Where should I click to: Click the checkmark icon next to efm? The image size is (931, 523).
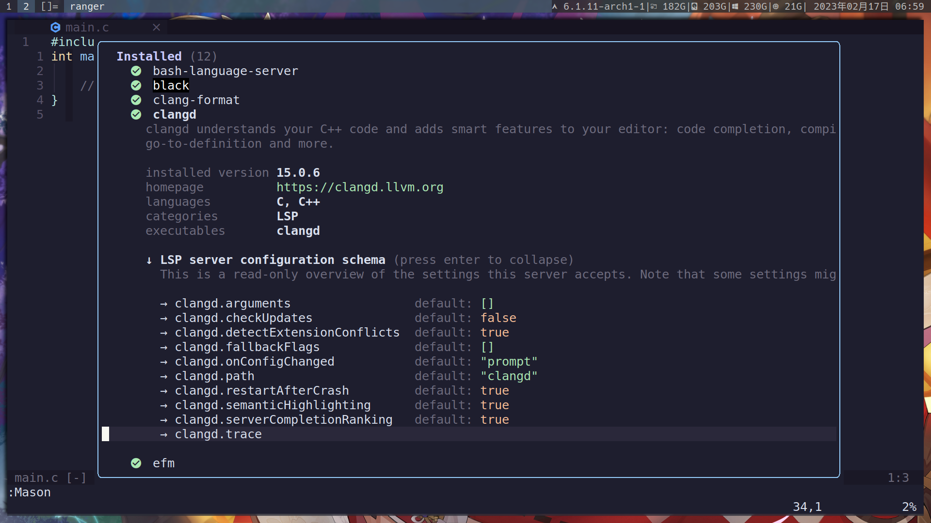pyautogui.click(x=136, y=463)
